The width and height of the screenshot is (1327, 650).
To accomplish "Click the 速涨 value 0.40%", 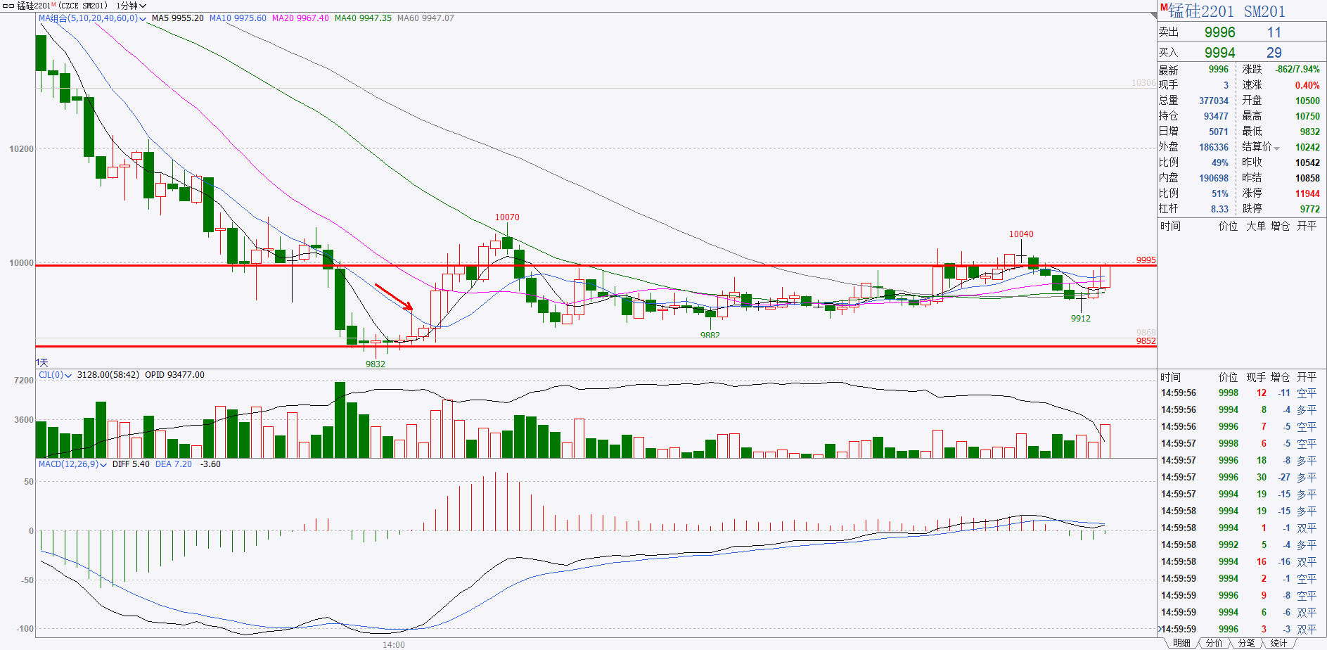I will [1308, 86].
